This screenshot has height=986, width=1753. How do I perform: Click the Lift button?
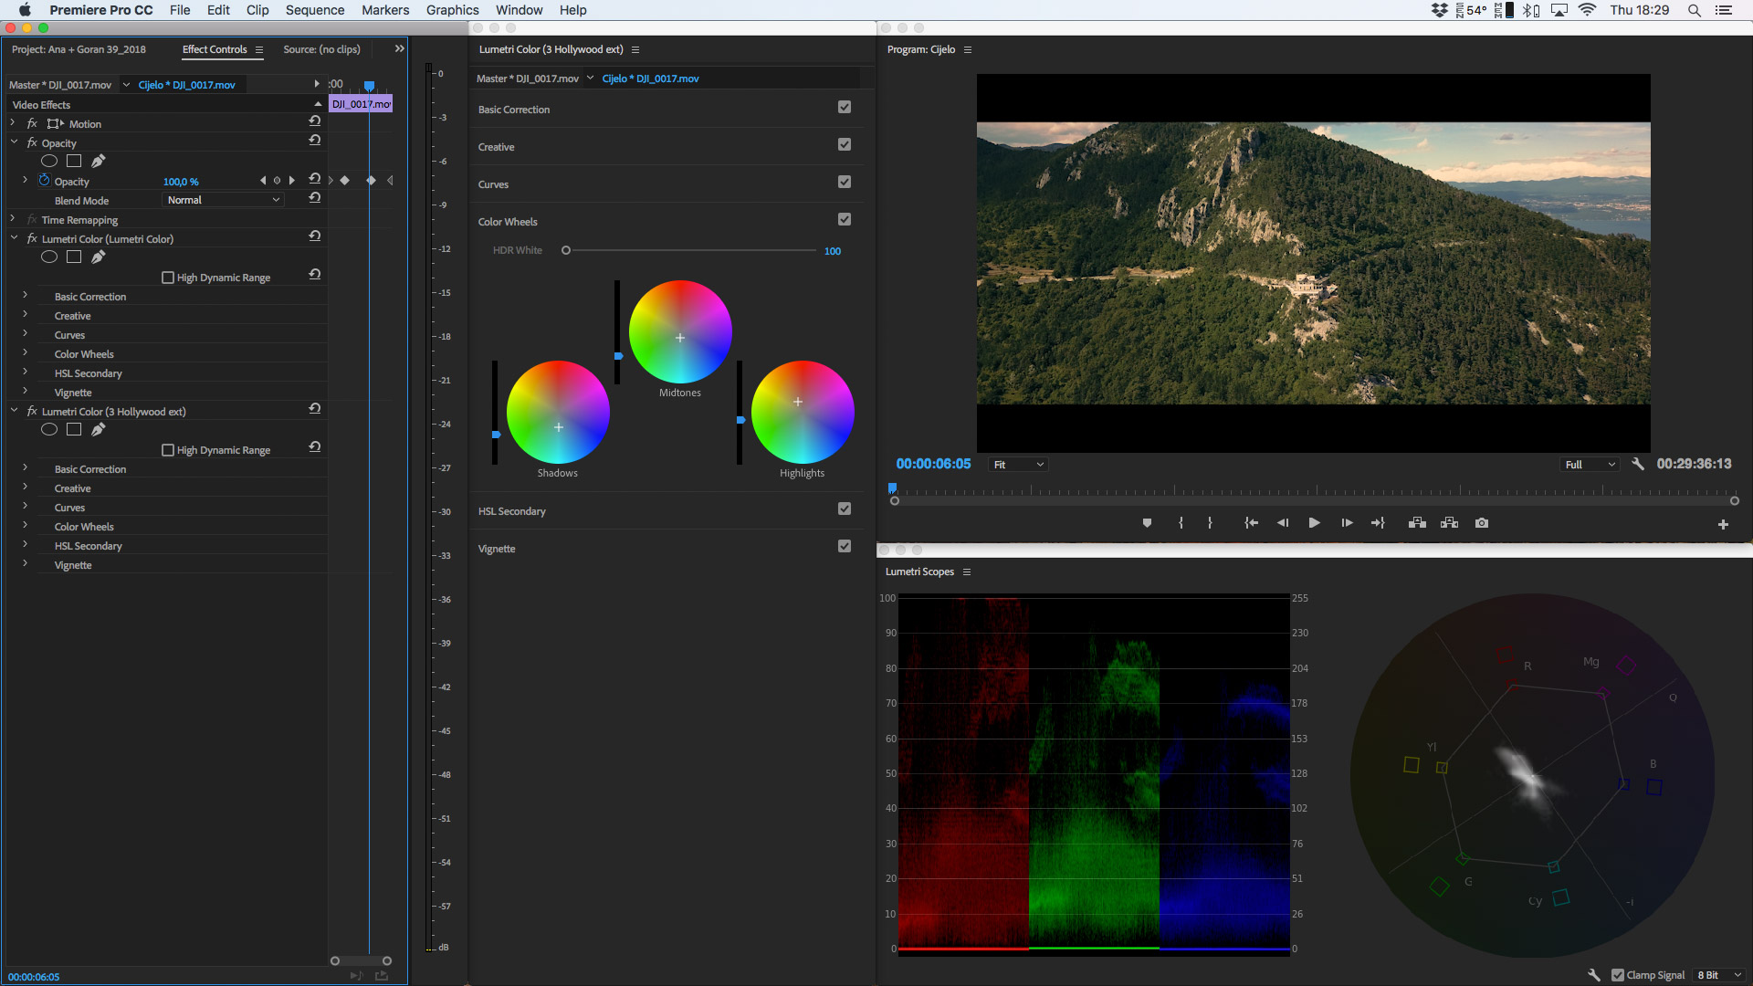point(1417,523)
